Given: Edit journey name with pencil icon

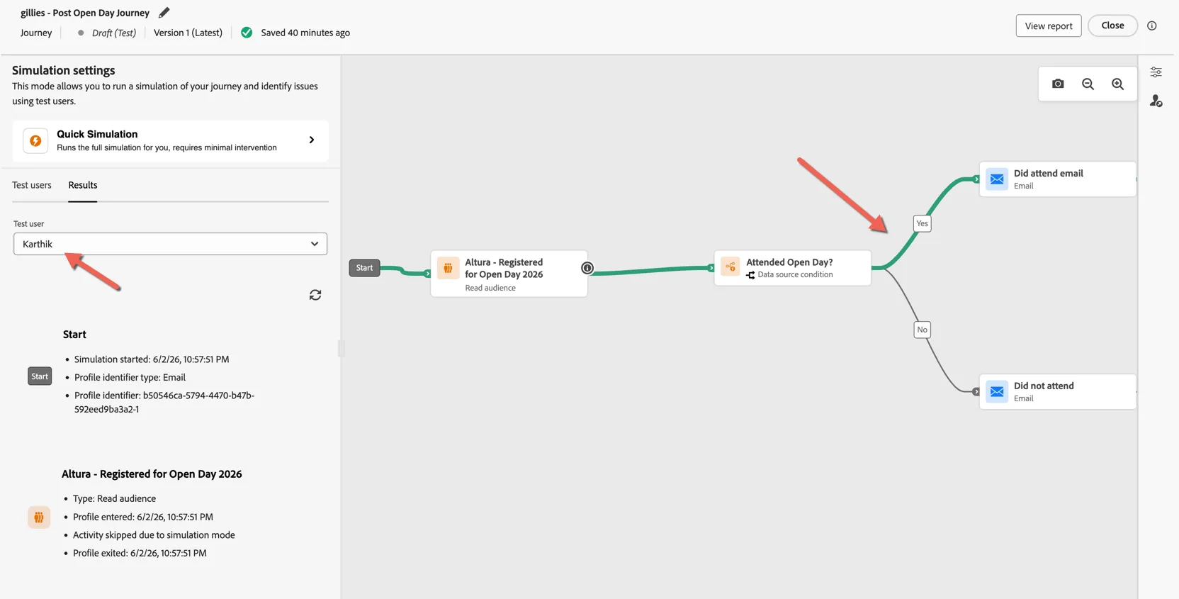Looking at the screenshot, I should (x=164, y=13).
